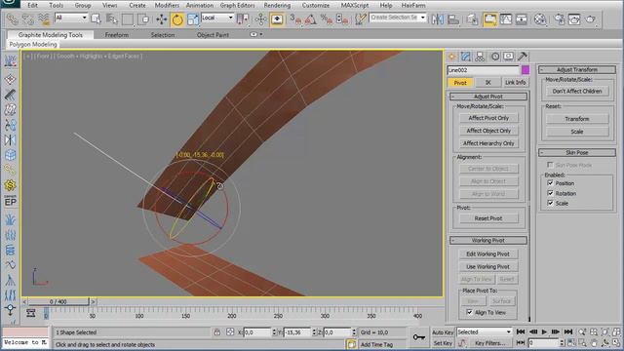Screen dimensions: 624x351
Task: Enable the Position checkbox
Action: pos(550,182)
